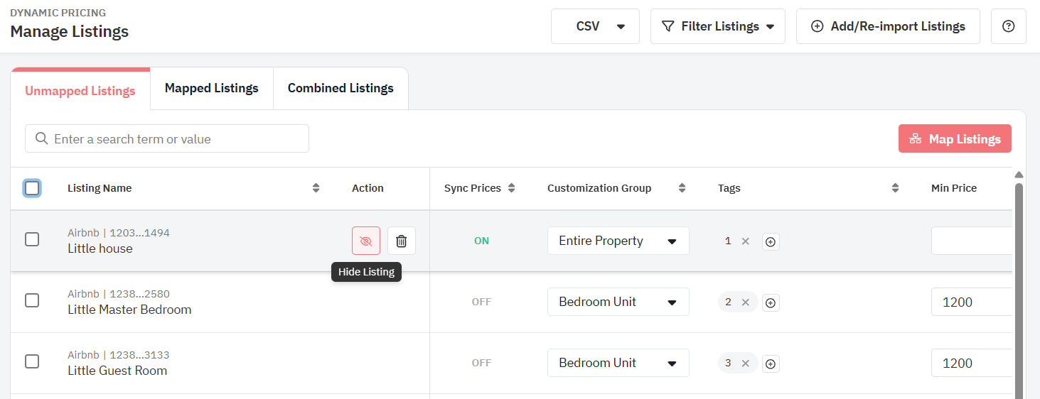Remove tag 3 from Little Guest Room
The height and width of the screenshot is (399, 1040).
coord(746,364)
